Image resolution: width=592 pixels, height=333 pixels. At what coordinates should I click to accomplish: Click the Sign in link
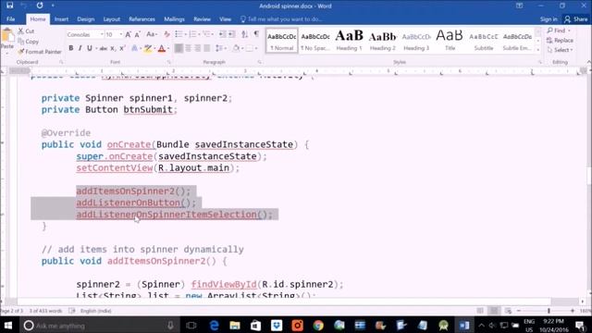[549, 18]
